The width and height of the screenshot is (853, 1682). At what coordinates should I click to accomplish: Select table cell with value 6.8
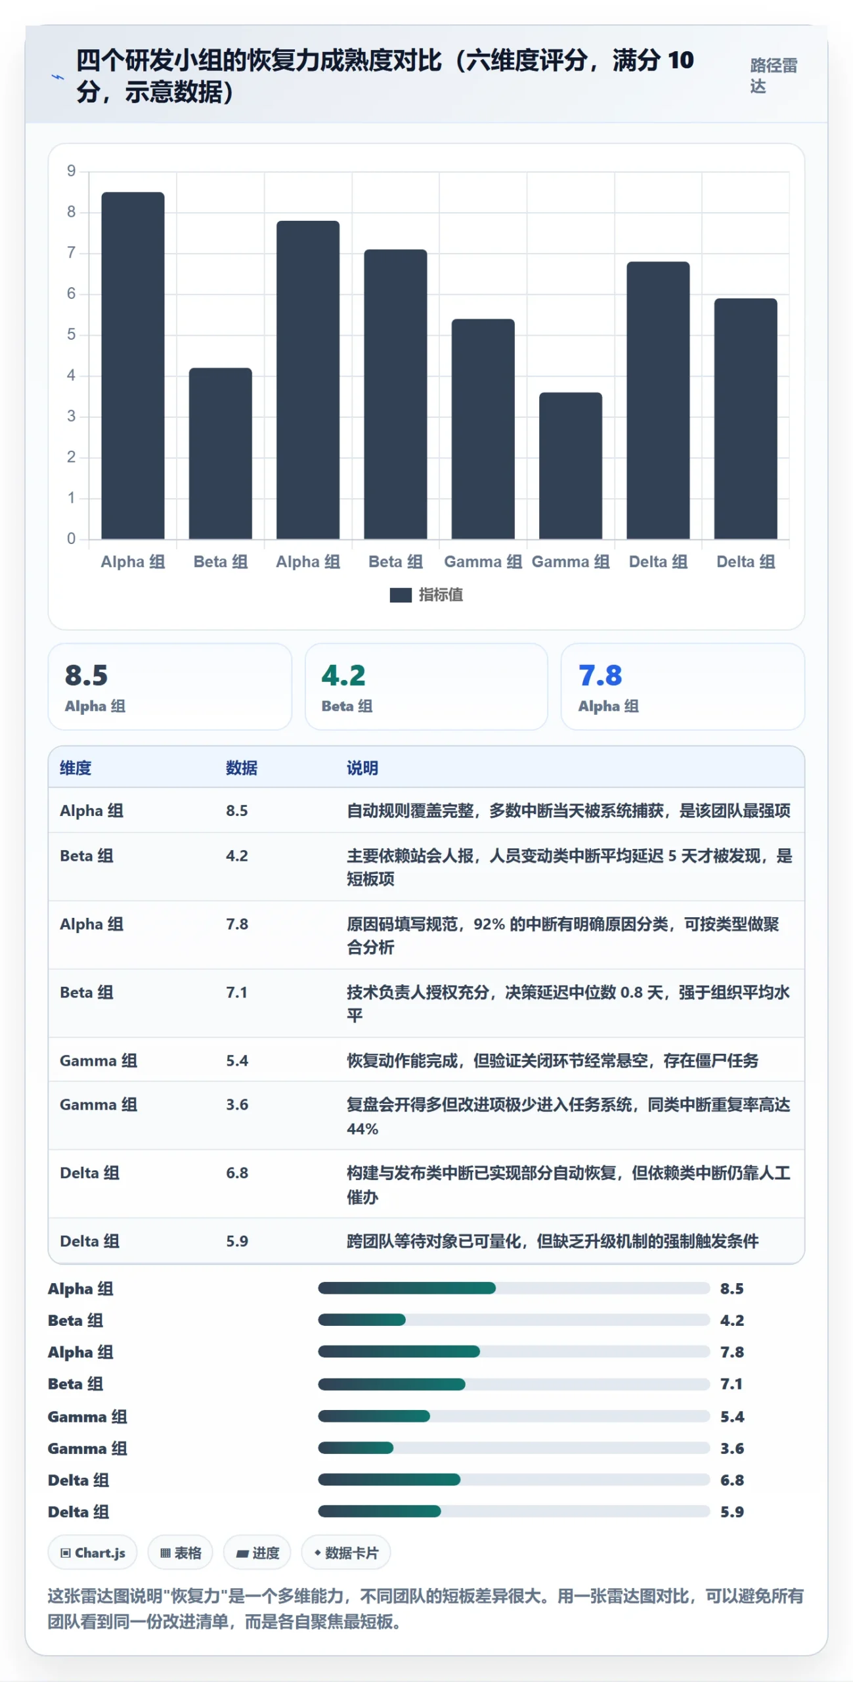[x=237, y=1173]
